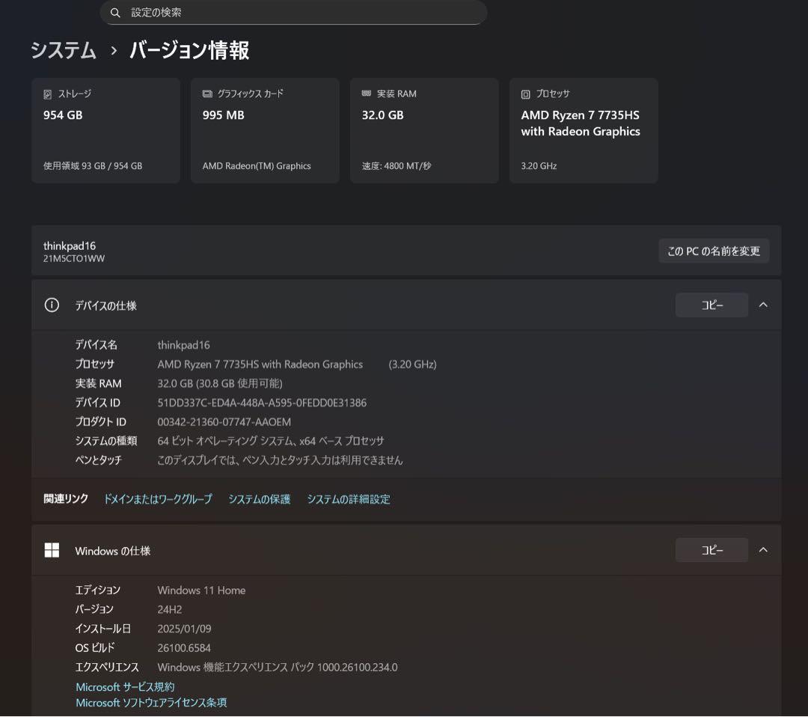Click the ストレージ summary card
This screenshot has width=808, height=717.
coord(105,130)
